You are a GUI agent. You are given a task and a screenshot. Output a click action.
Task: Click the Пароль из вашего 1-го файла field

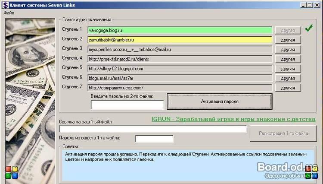[x=154, y=139]
